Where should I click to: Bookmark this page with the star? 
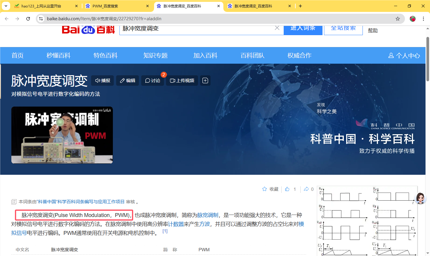pos(398,18)
